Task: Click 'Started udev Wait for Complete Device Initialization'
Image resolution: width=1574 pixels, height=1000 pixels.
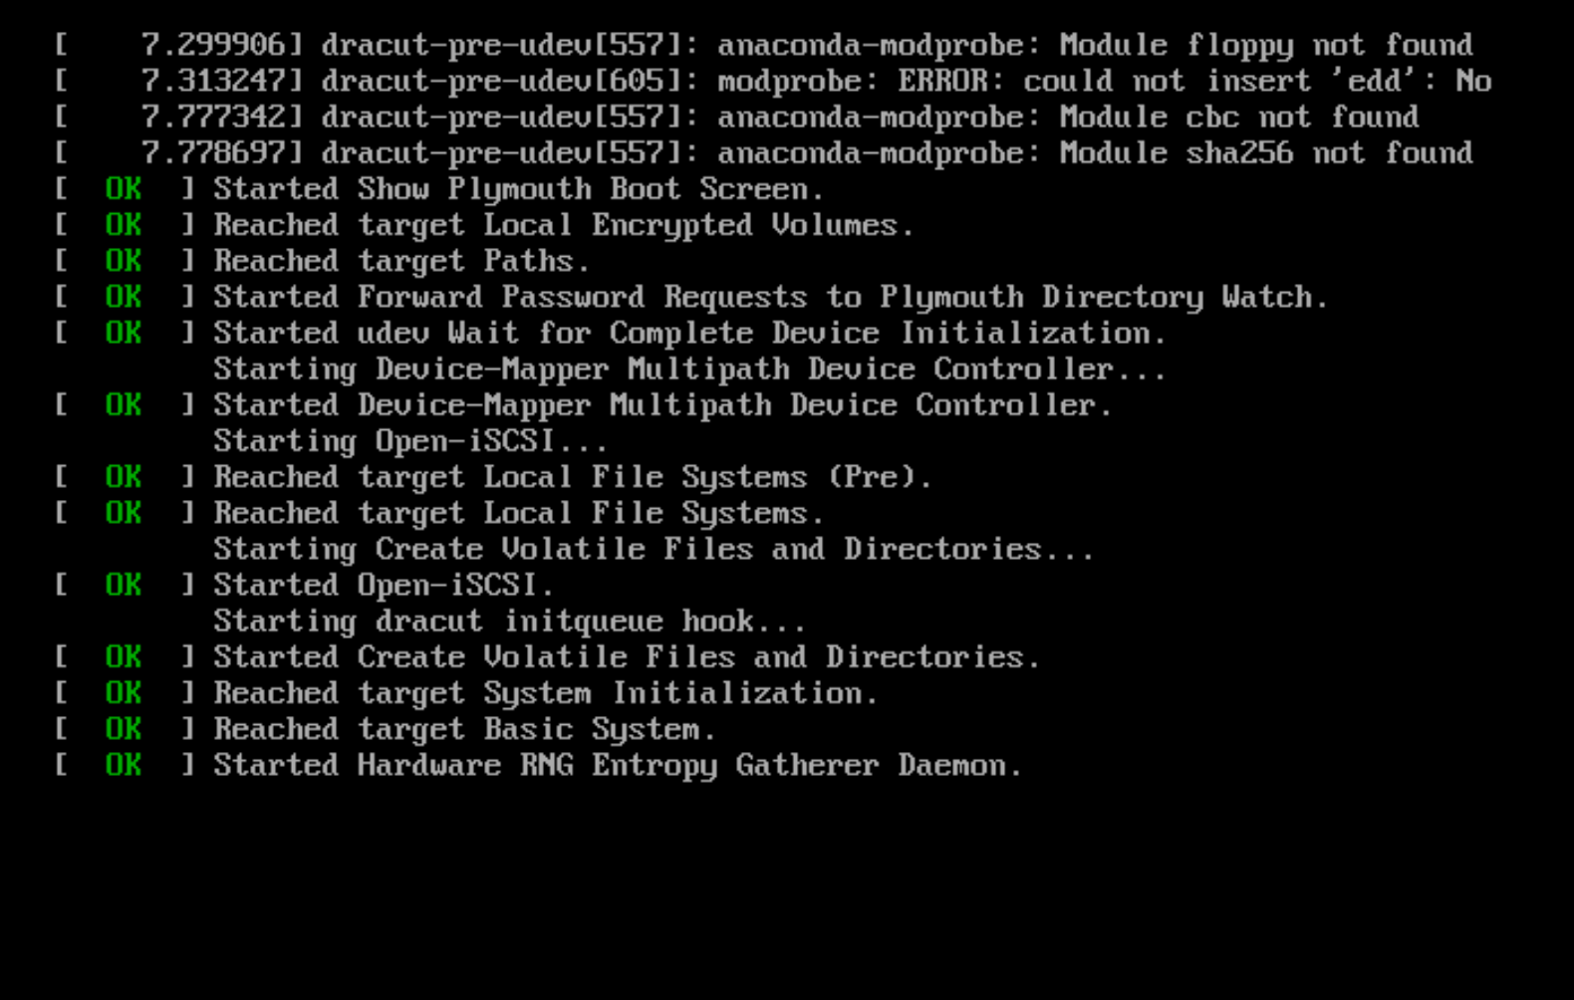Action: point(689,333)
